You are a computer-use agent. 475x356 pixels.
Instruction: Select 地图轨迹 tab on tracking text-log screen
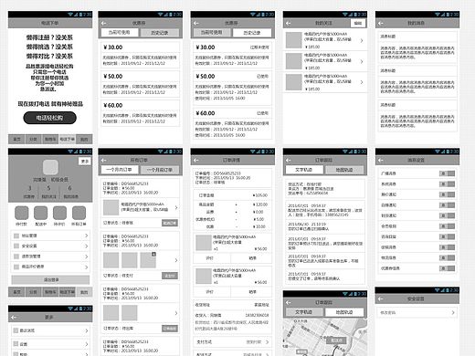pyautogui.click(x=344, y=170)
